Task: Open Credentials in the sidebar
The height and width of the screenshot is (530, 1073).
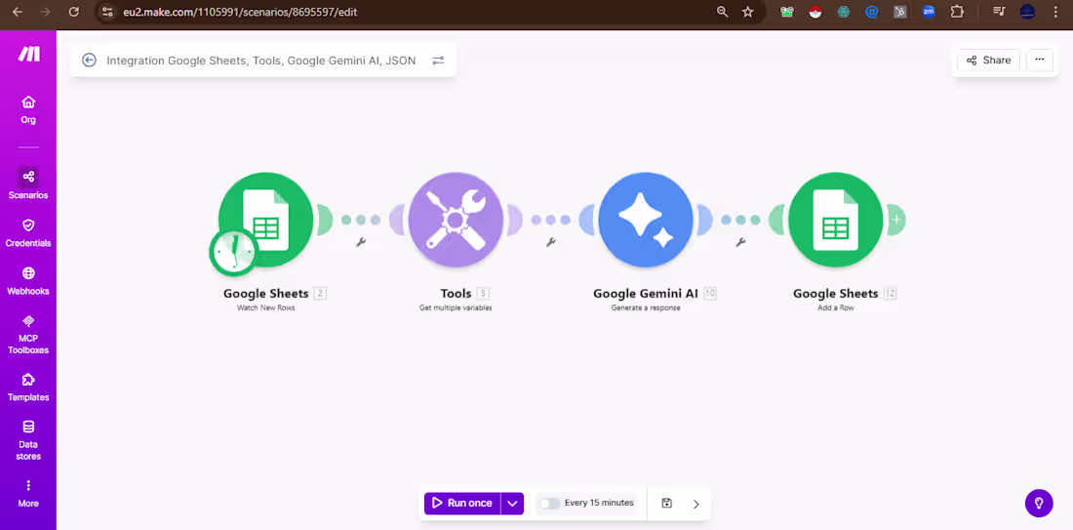Action: pyautogui.click(x=28, y=233)
